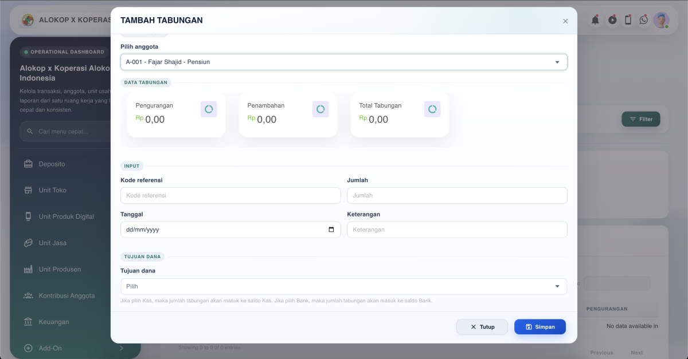
Task: Focus the Kode referensi input field
Action: (x=230, y=195)
